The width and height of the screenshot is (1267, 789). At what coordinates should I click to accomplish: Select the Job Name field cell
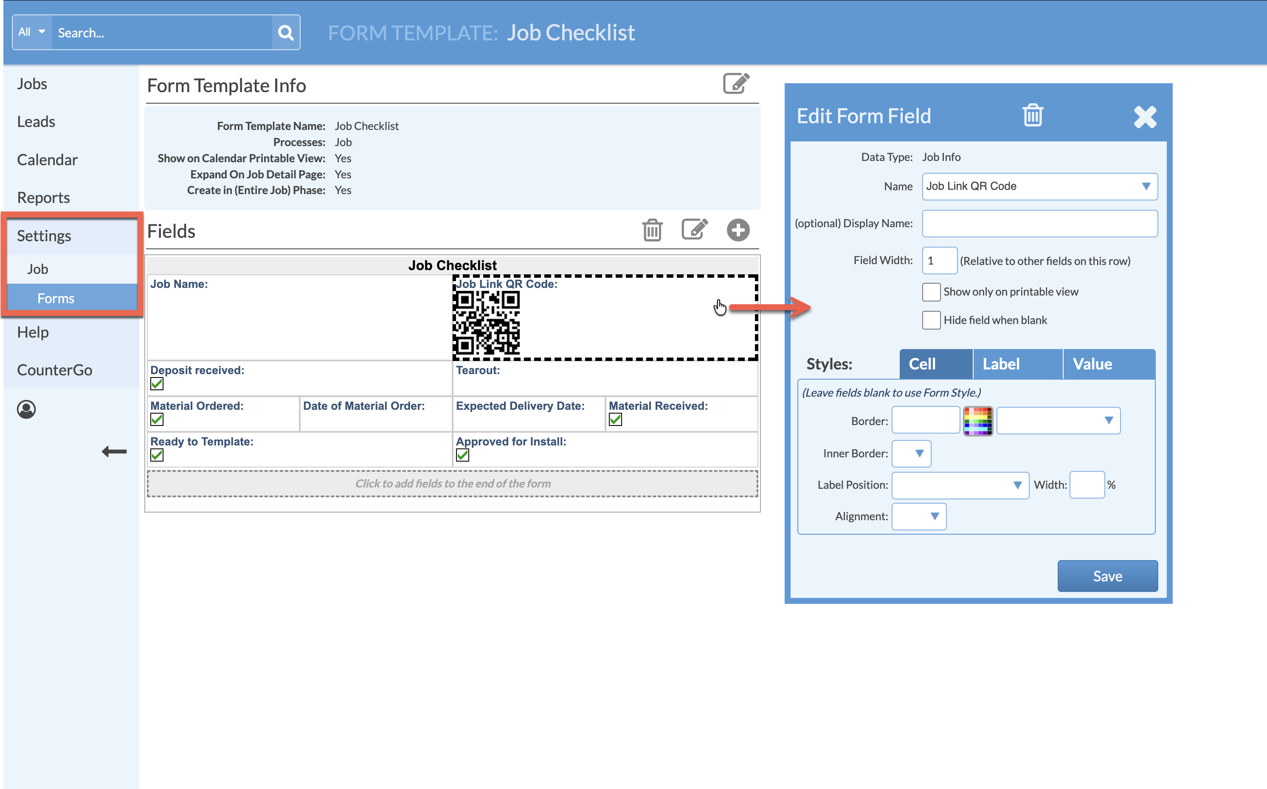click(x=299, y=318)
